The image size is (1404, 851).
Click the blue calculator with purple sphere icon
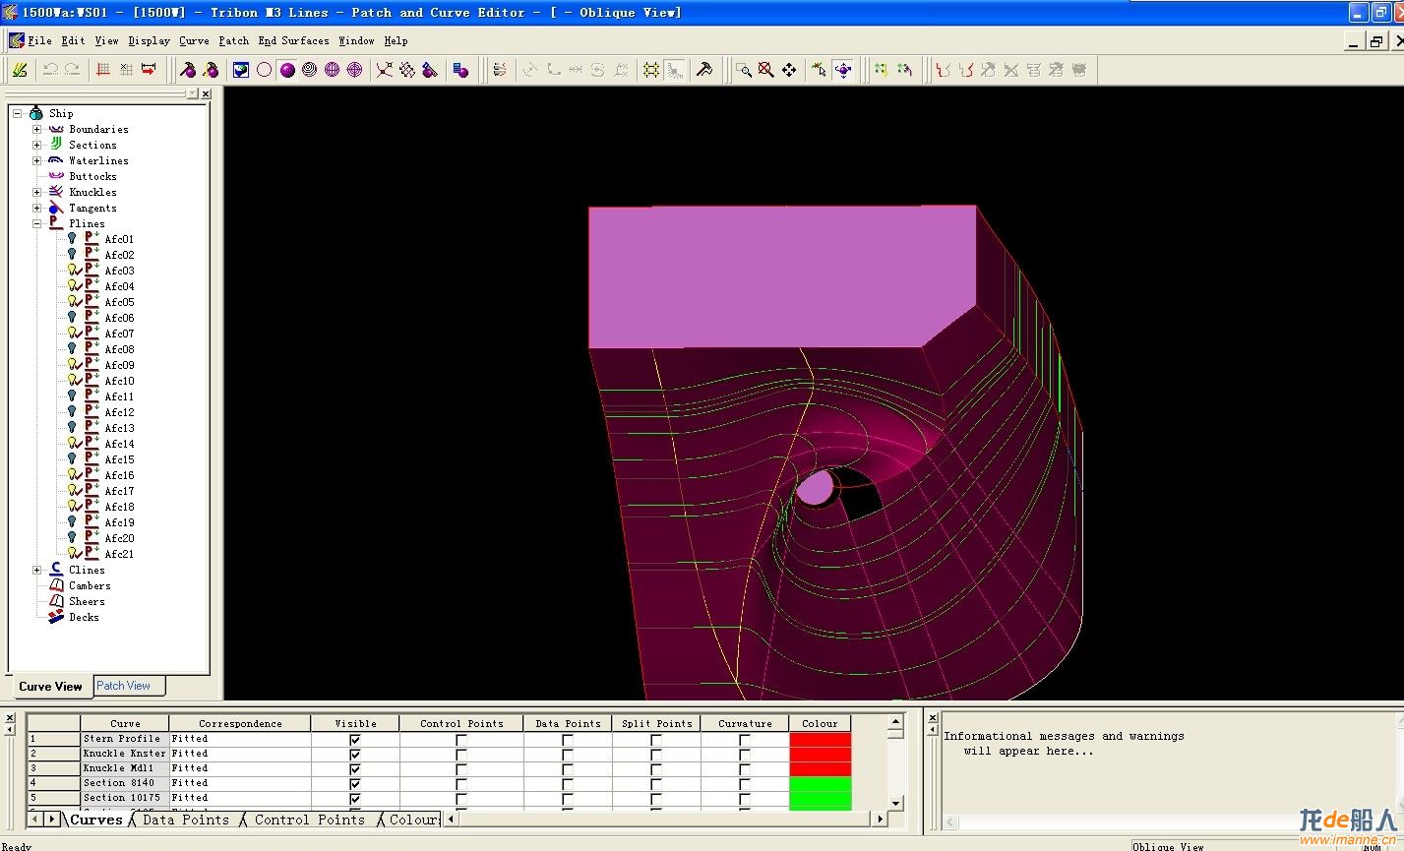tap(460, 70)
